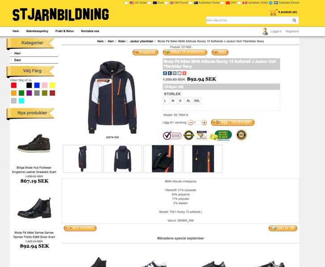The height and width of the screenshot is (267, 325).
Task: Expand the Dam category
Action: click(17, 60)
